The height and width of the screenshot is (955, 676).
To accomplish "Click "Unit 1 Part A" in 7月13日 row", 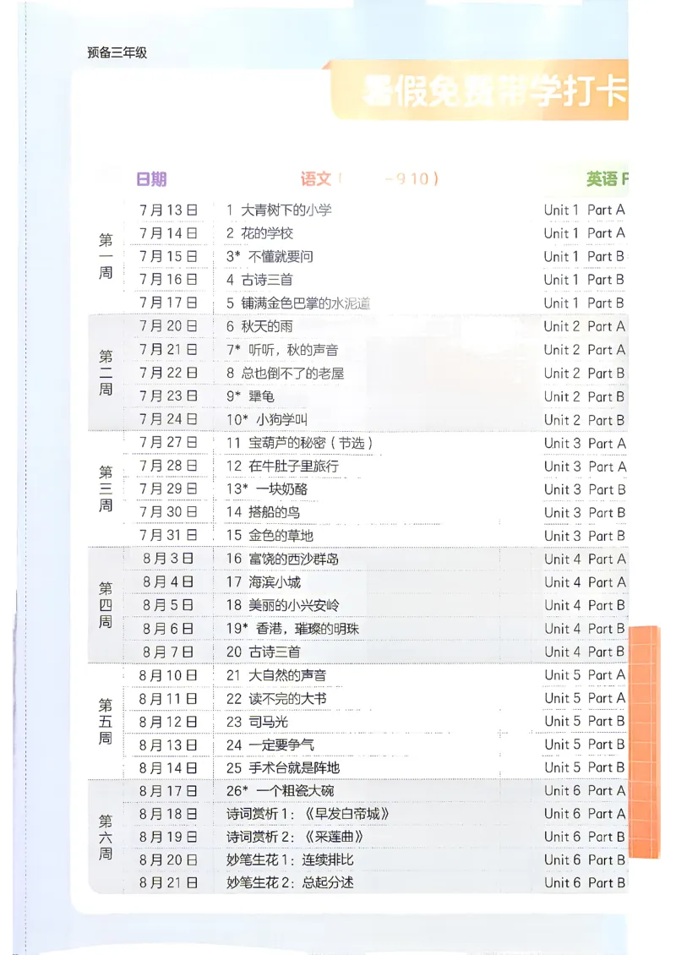I will [x=585, y=210].
